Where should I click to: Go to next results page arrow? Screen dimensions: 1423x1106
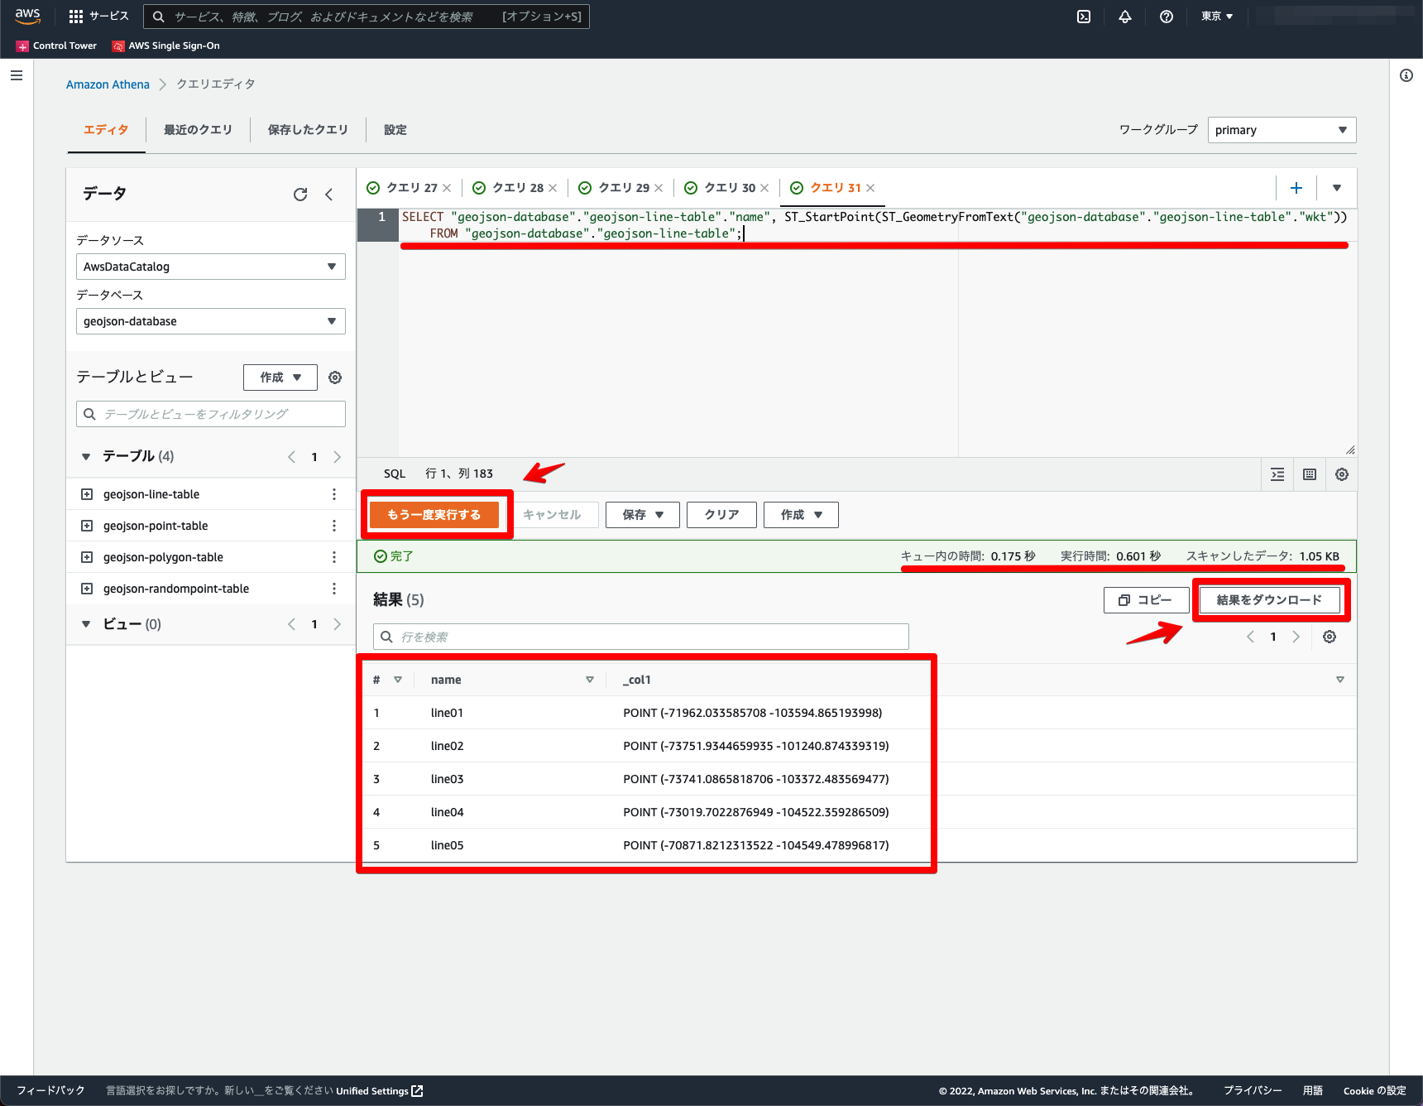click(1296, 637)
